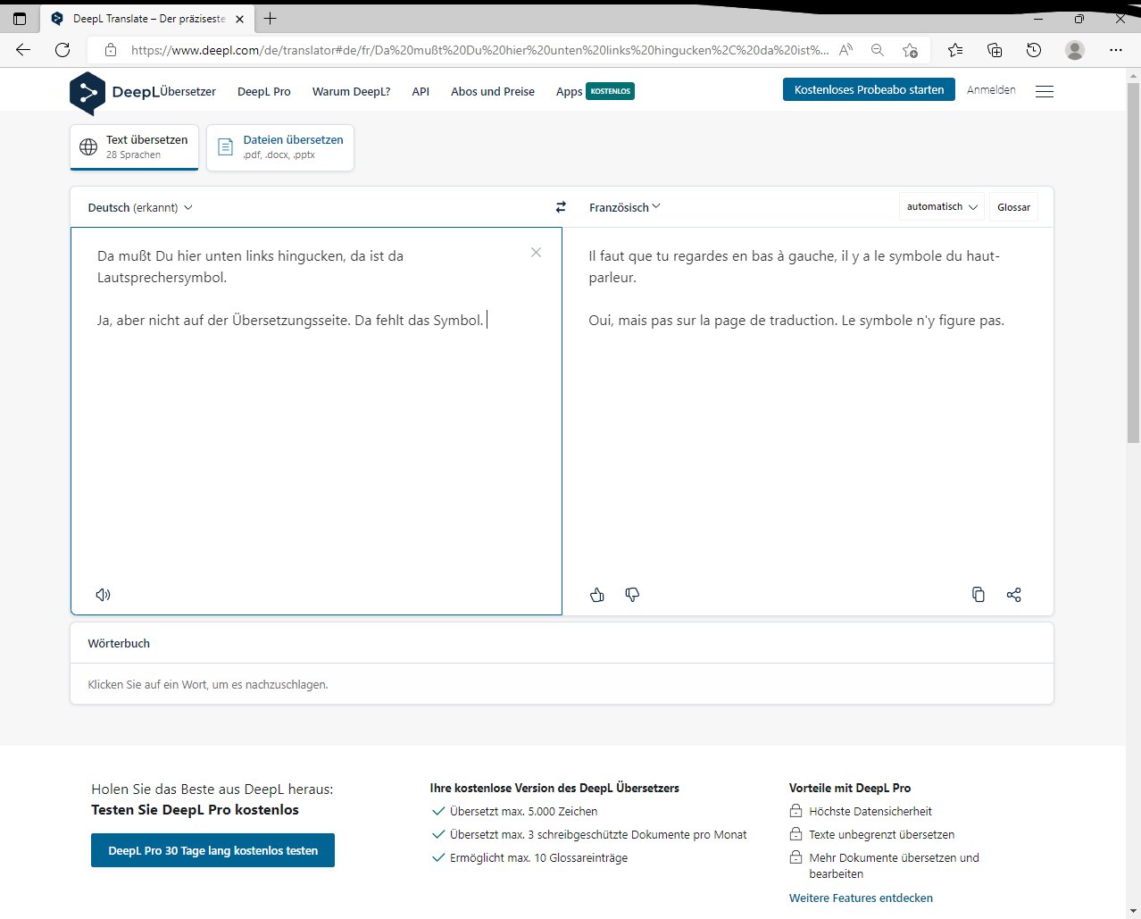Screen dimensions: 1141x919
Task: Open the Favorites list icon
Action: [x=955, y=50]
